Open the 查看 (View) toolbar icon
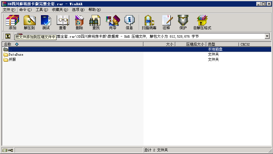The height and width of the screenshot is (154, 273). coord(63,22)
